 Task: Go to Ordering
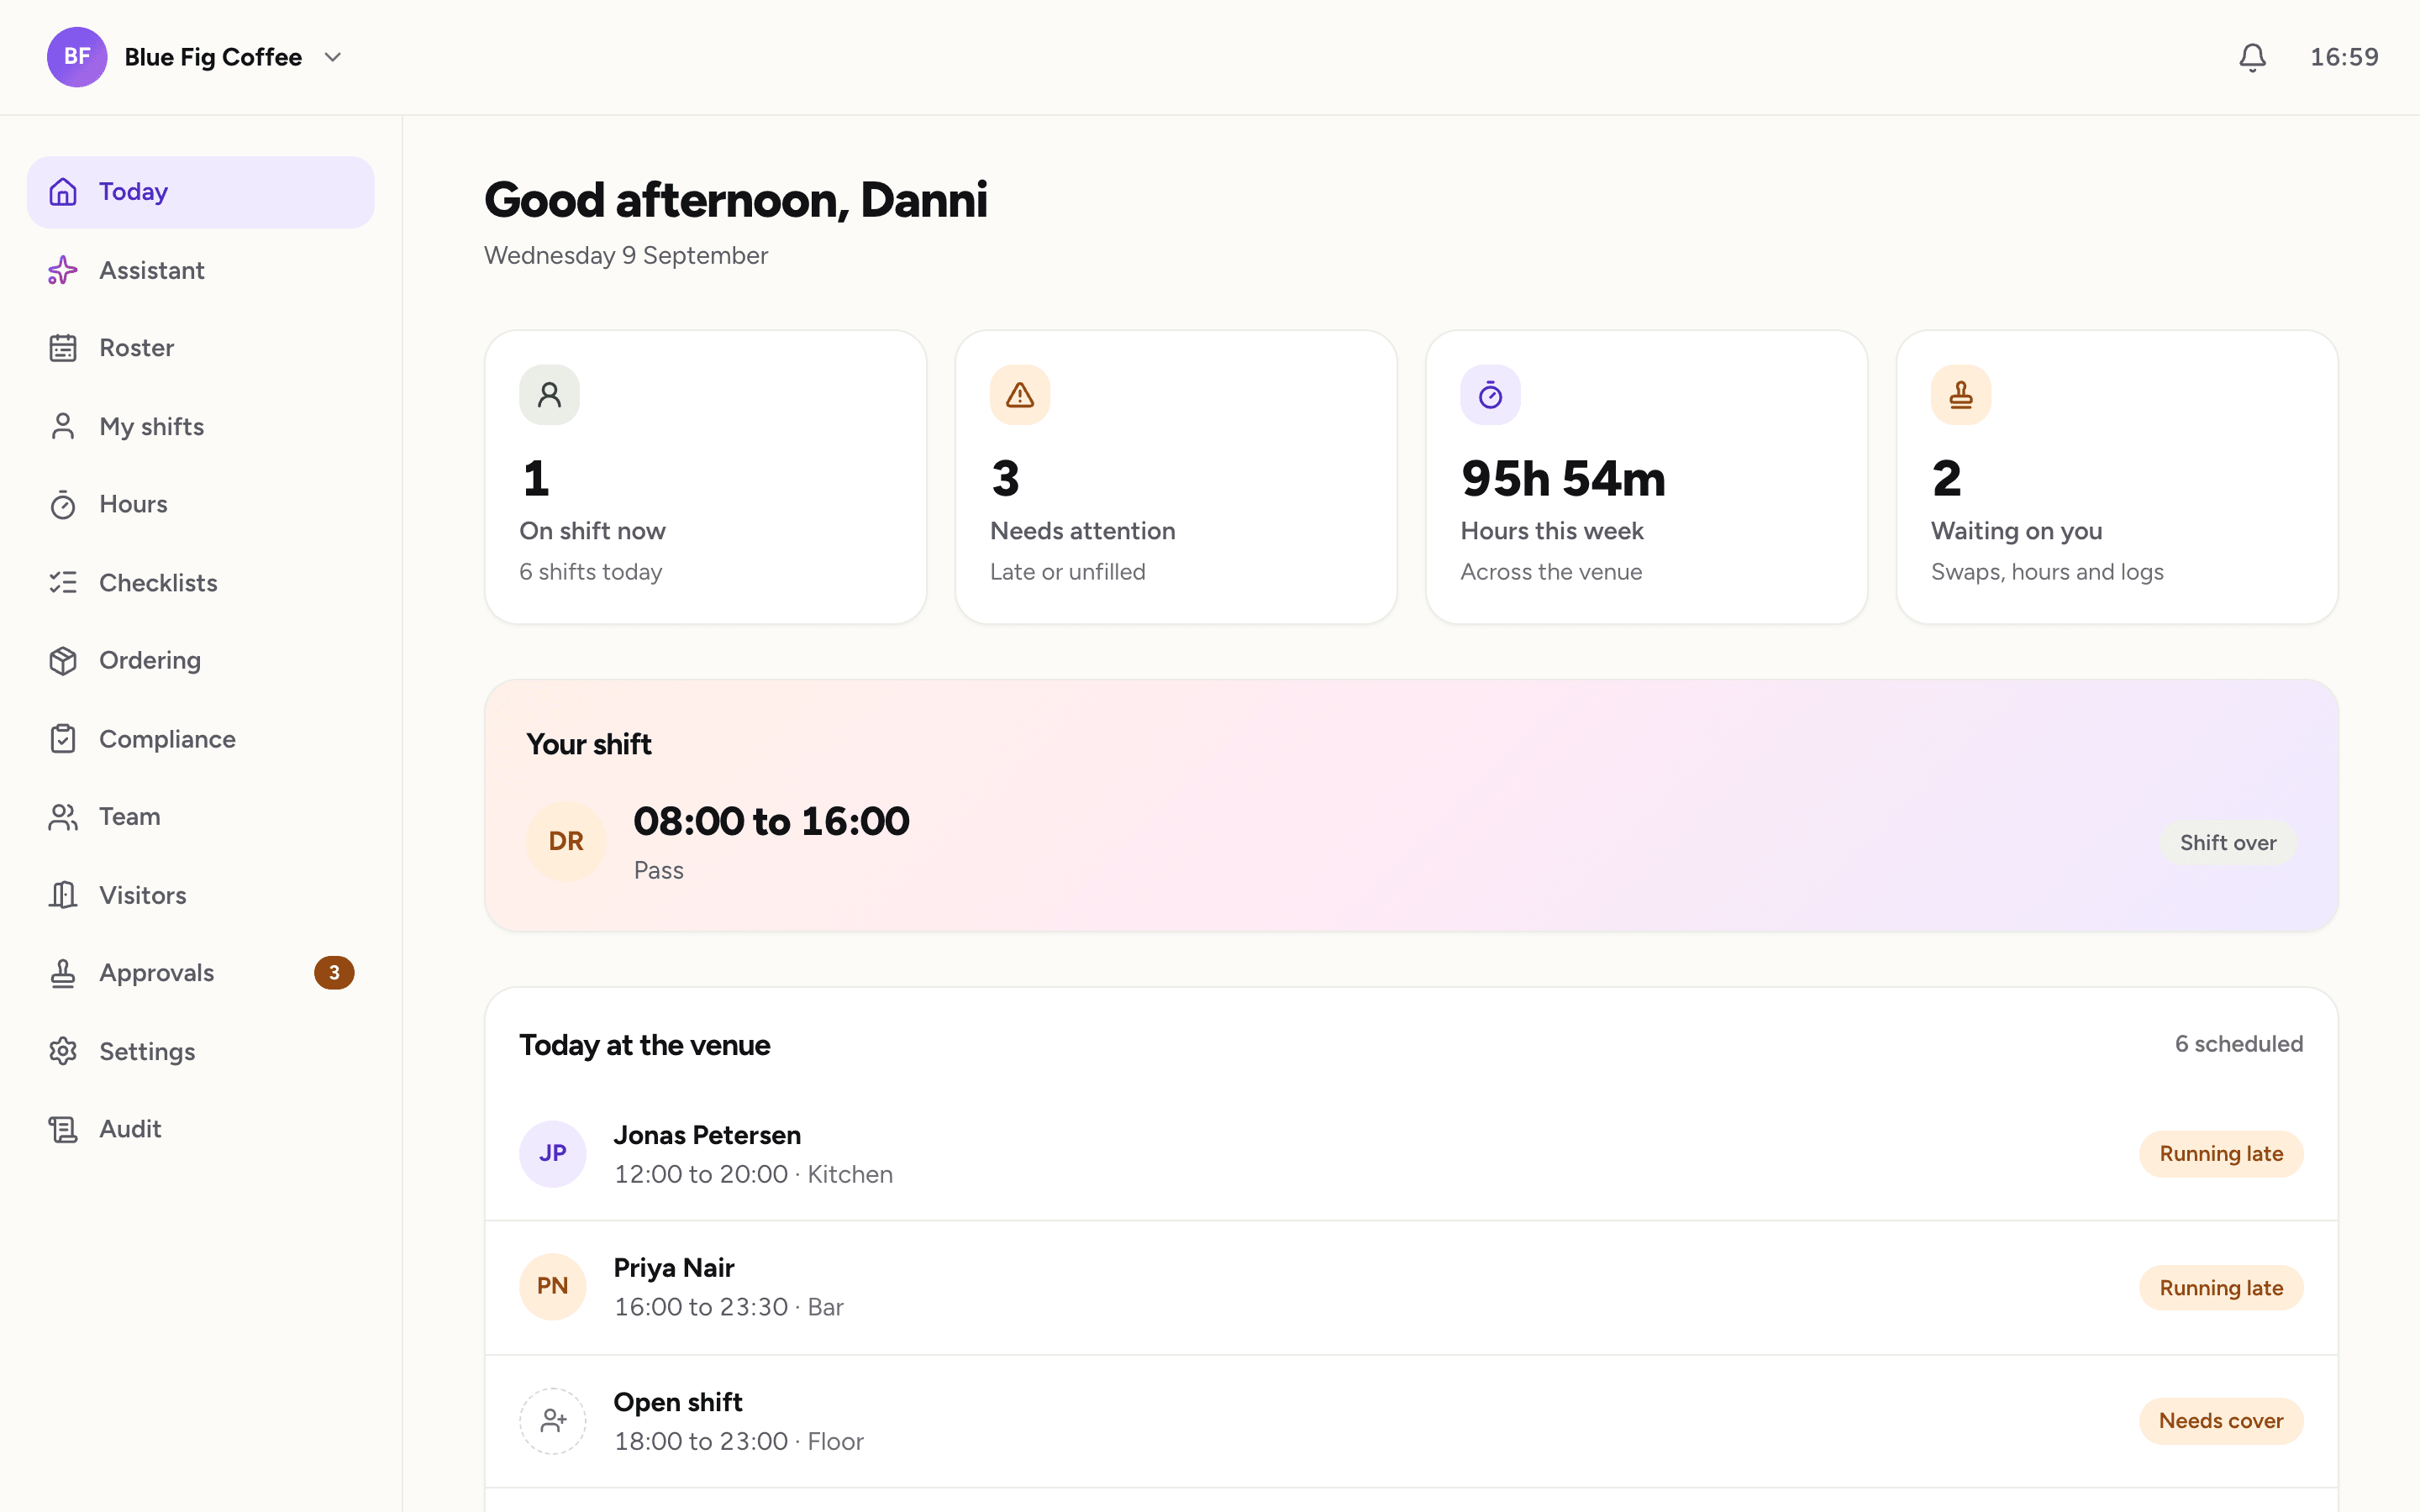pyautogui.click(x=200, y=660)
